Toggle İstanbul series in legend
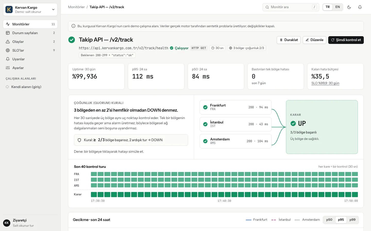Viewport: 371px width, 231px height. tap(281, 220)
